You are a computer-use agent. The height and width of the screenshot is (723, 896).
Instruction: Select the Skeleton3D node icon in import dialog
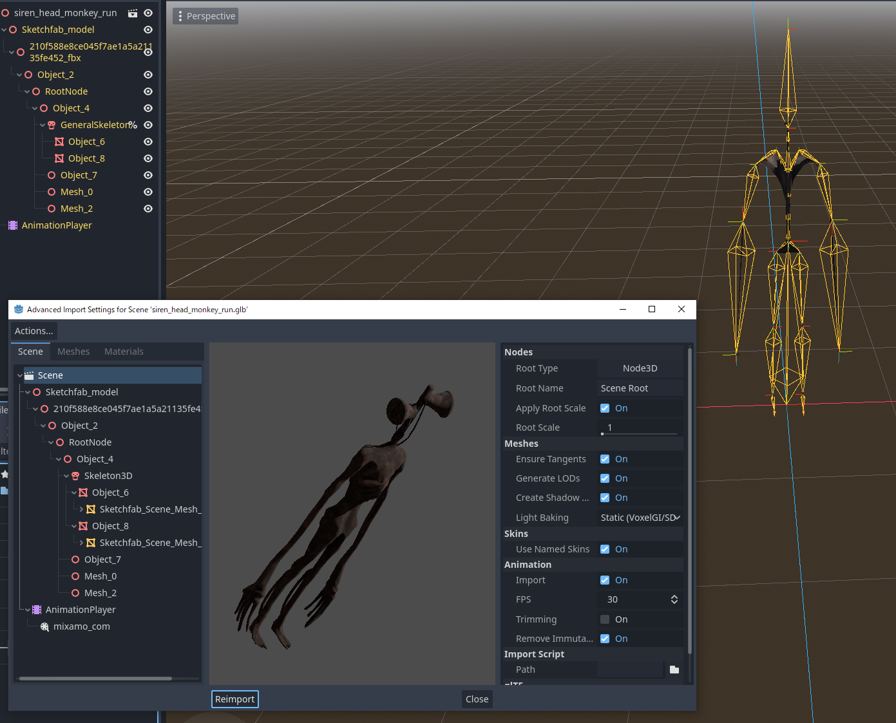[77, 475]
